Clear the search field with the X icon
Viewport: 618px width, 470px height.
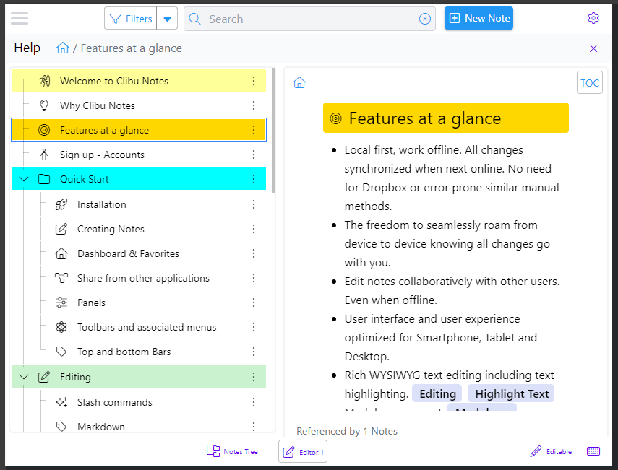pos(424,19)
